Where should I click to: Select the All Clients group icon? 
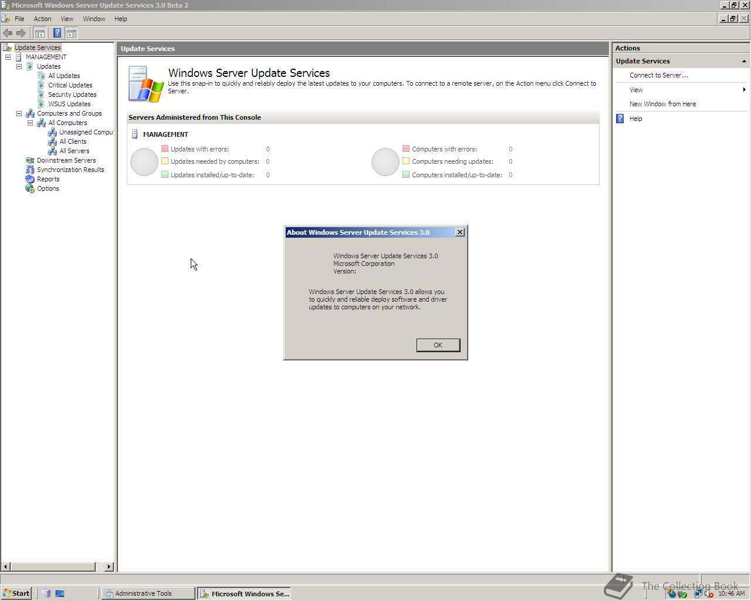pos(52,141)
